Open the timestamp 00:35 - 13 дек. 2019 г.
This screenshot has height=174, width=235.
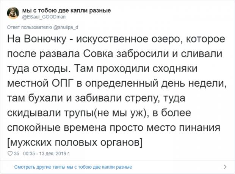point(47,153)
